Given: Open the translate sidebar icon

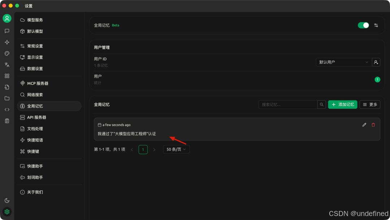Looking at the screenshot, I should tap(7, 65).
